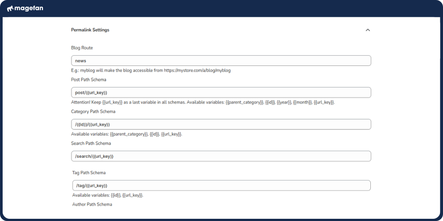Click the Blog Route field label

tap(82, 48)
